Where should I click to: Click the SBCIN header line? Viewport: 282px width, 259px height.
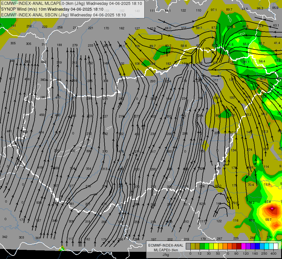point(63,15)
